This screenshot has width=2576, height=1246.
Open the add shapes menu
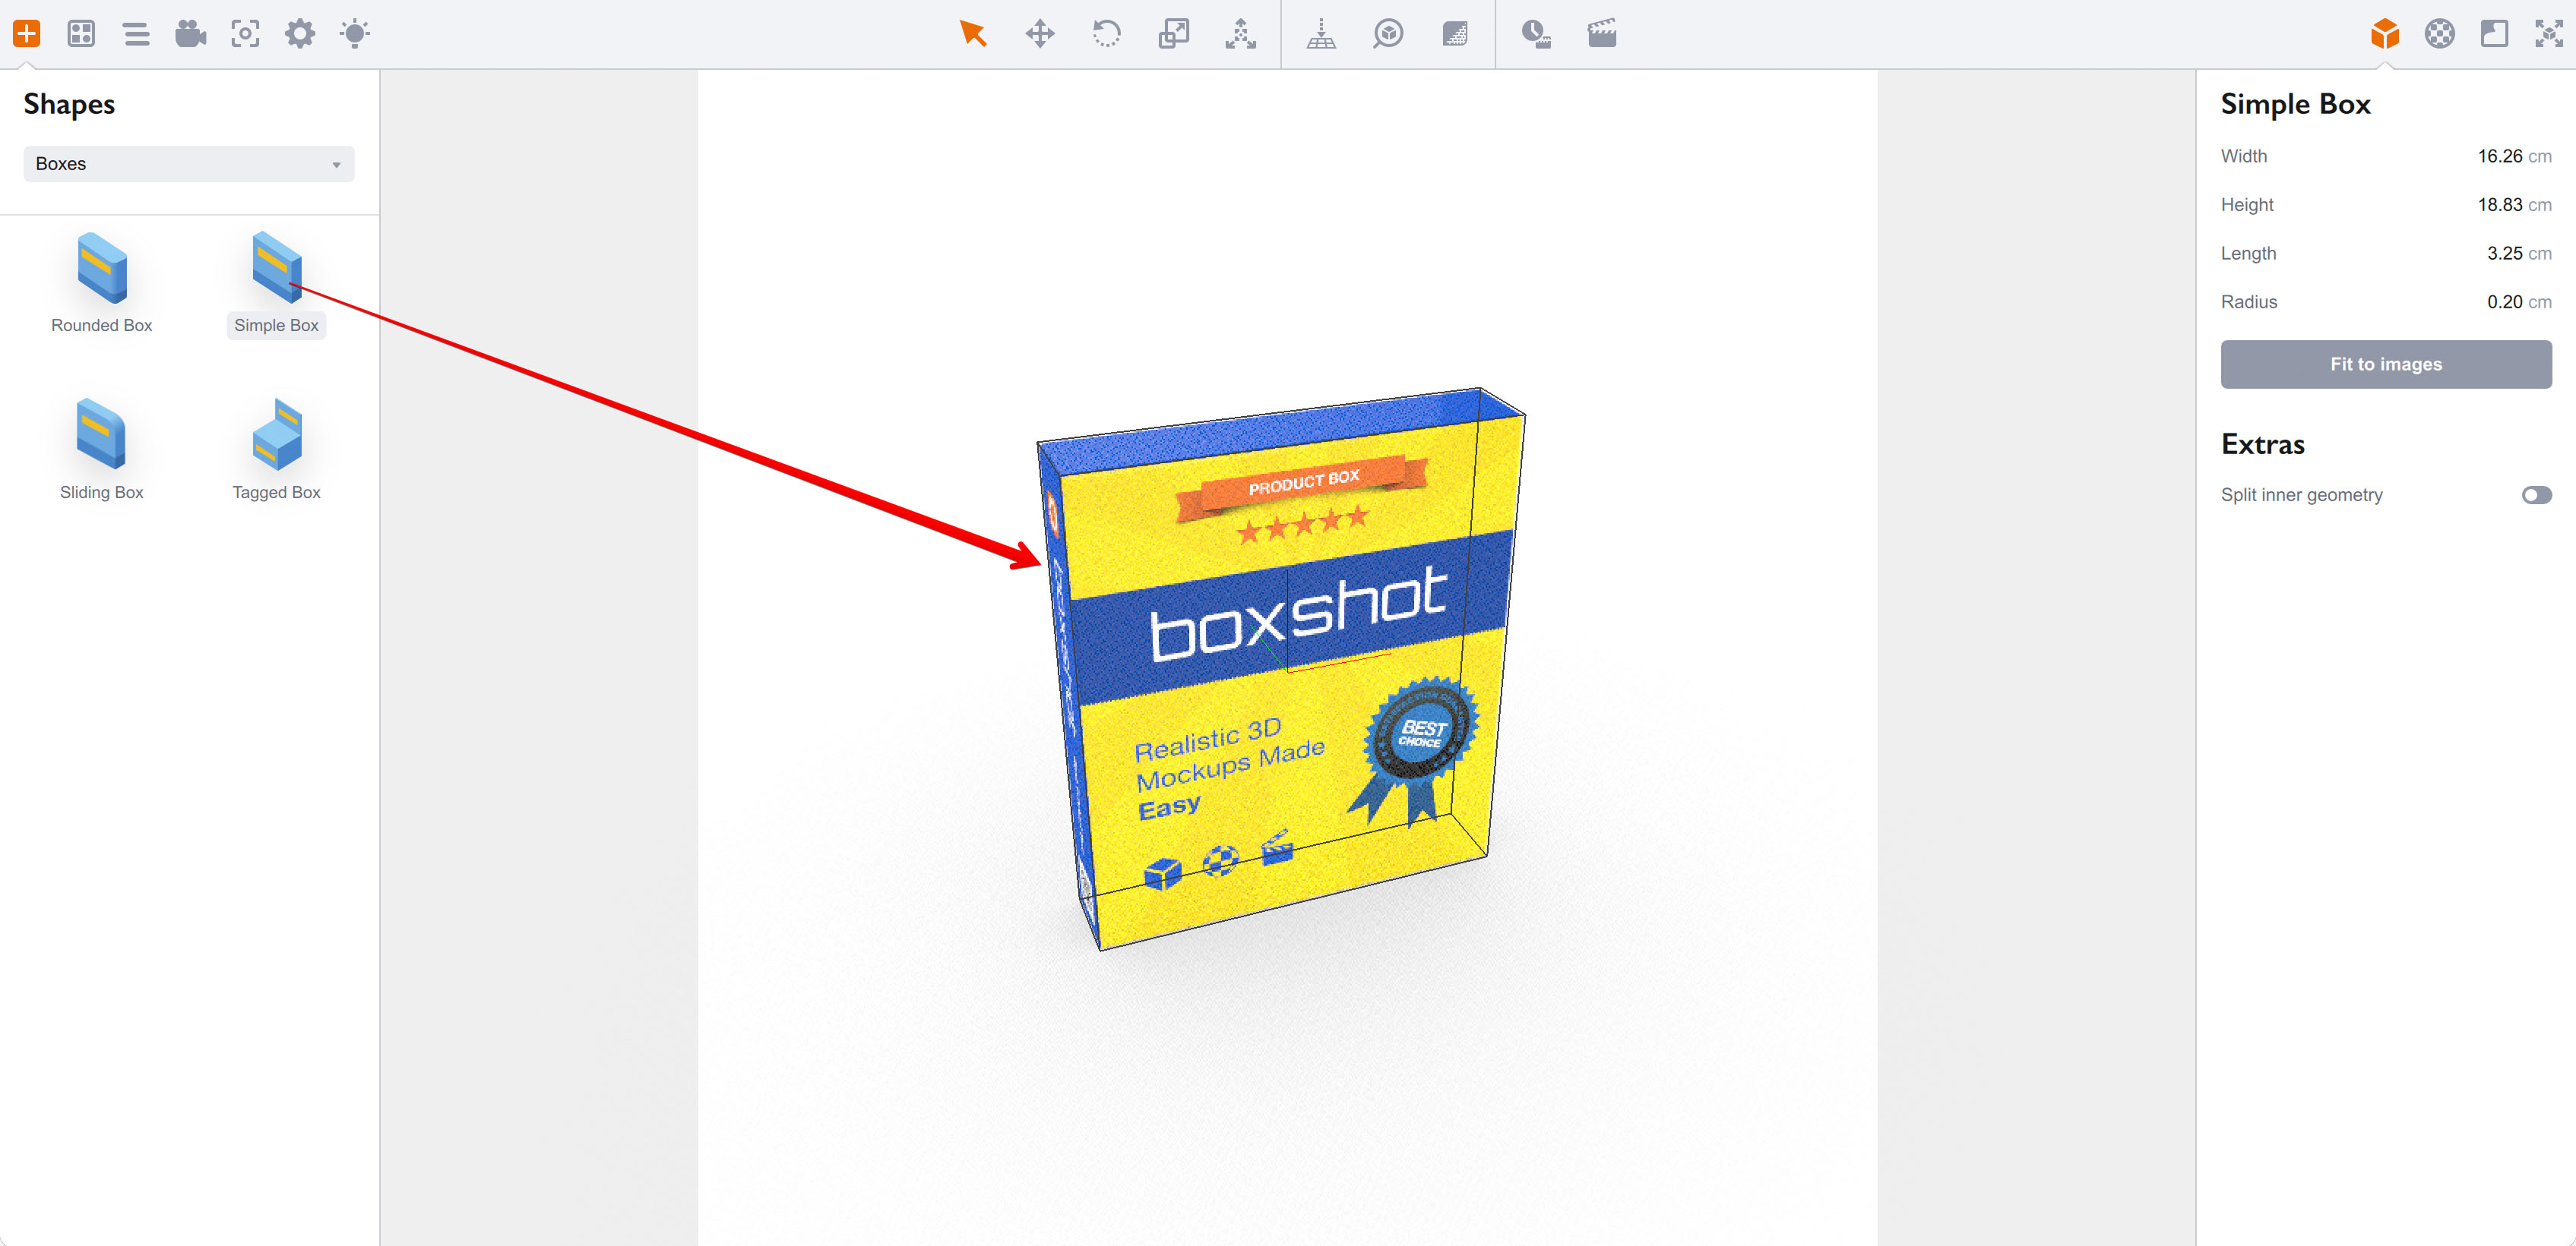coord(27,34)
